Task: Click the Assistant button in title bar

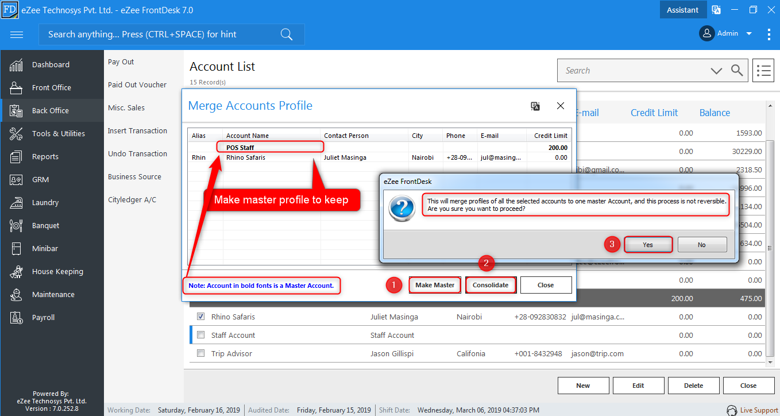Action: click(x=683, y=10)
